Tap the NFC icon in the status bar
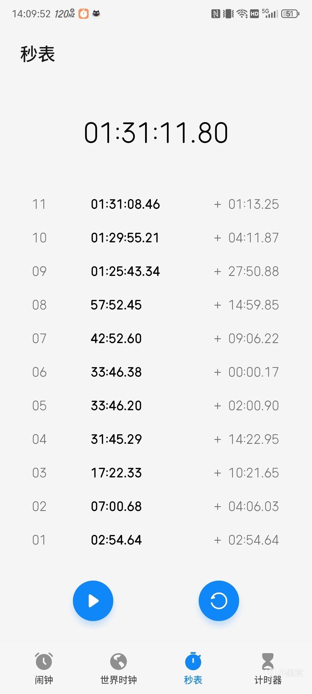 pos(216,14)
